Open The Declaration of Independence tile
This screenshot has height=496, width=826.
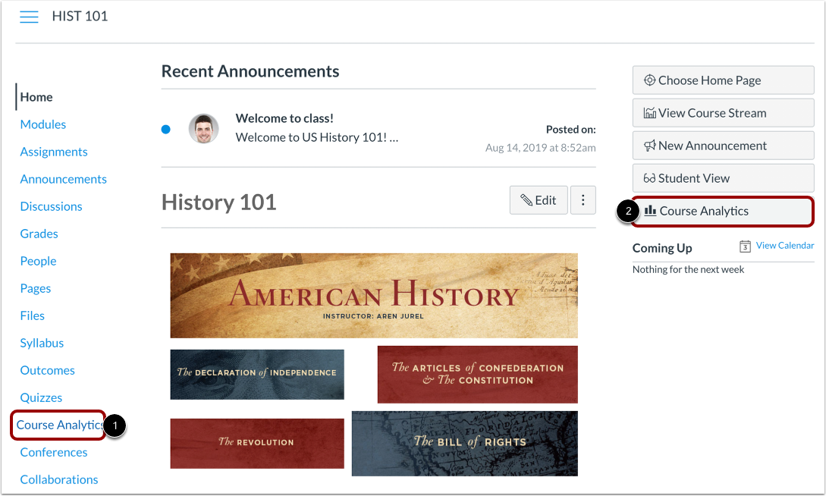tap(257, 375)
